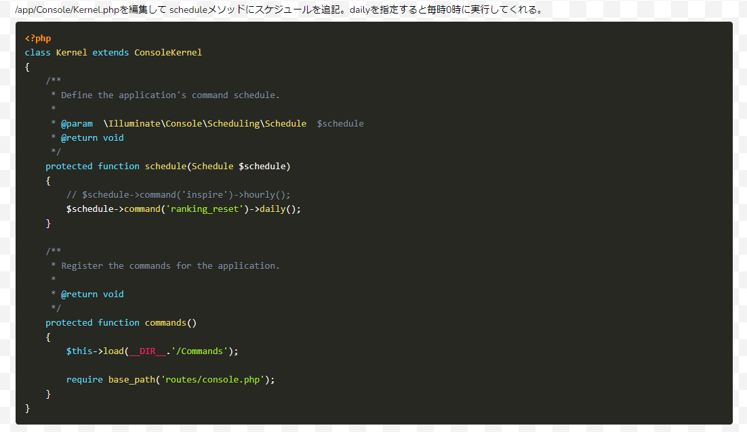Click the base_path function call
Viewport: 747px width, 432px height.
(132, 379)
